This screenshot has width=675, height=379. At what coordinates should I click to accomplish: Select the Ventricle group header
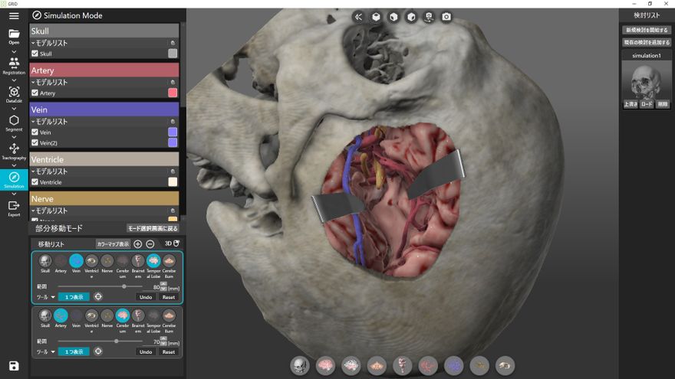click(104, 159)
